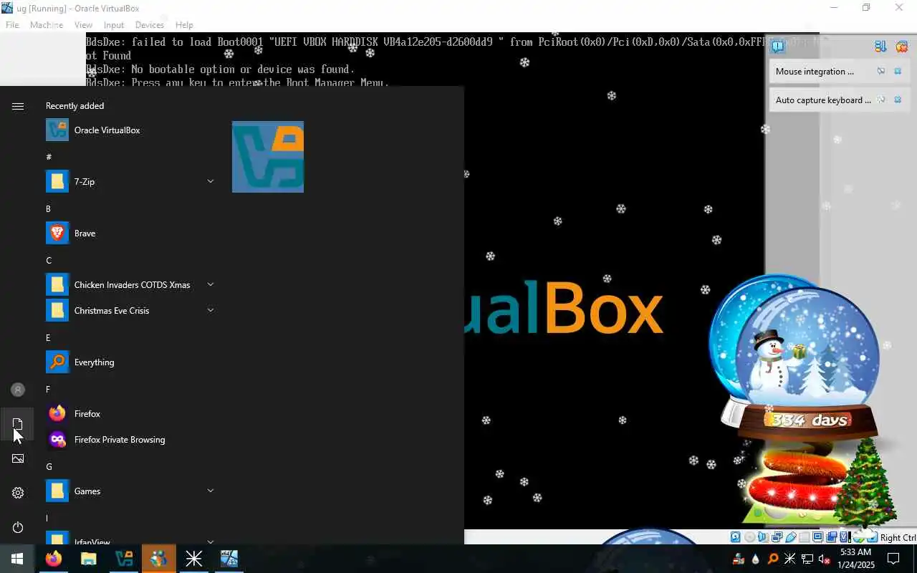This screenshot has width=917, height=573.
Task: Open the Machine menu
Action: (47, 25)
